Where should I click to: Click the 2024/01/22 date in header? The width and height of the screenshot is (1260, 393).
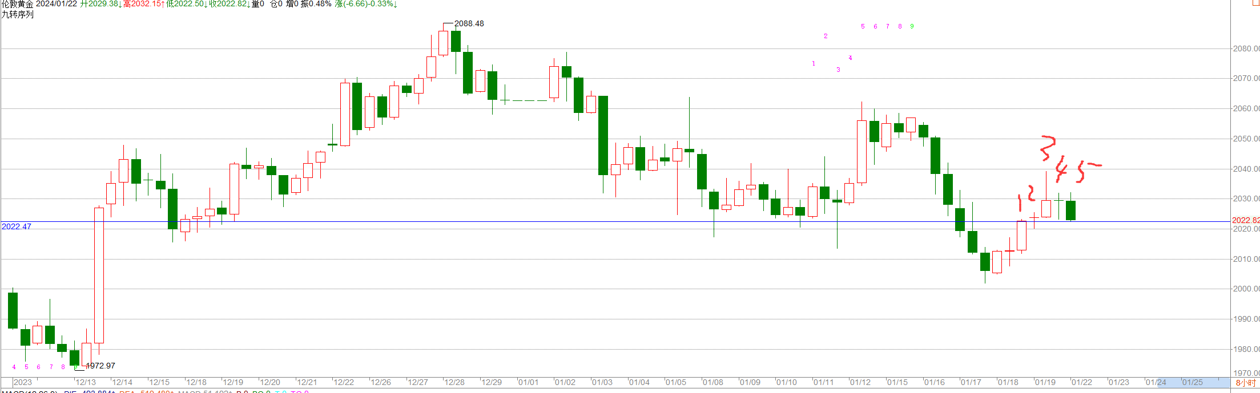tap(57, 4)
